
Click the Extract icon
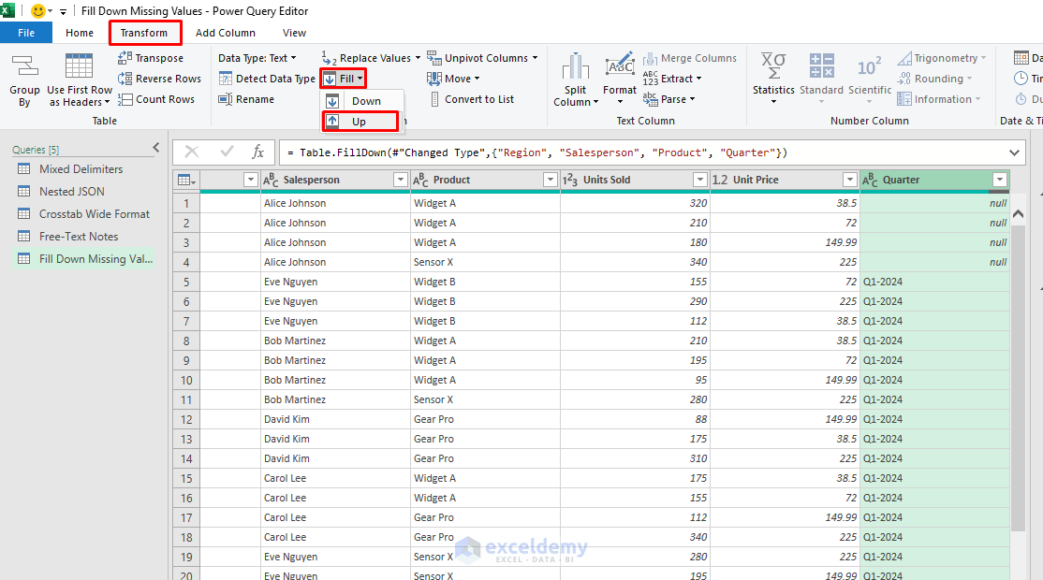[650, 79]
